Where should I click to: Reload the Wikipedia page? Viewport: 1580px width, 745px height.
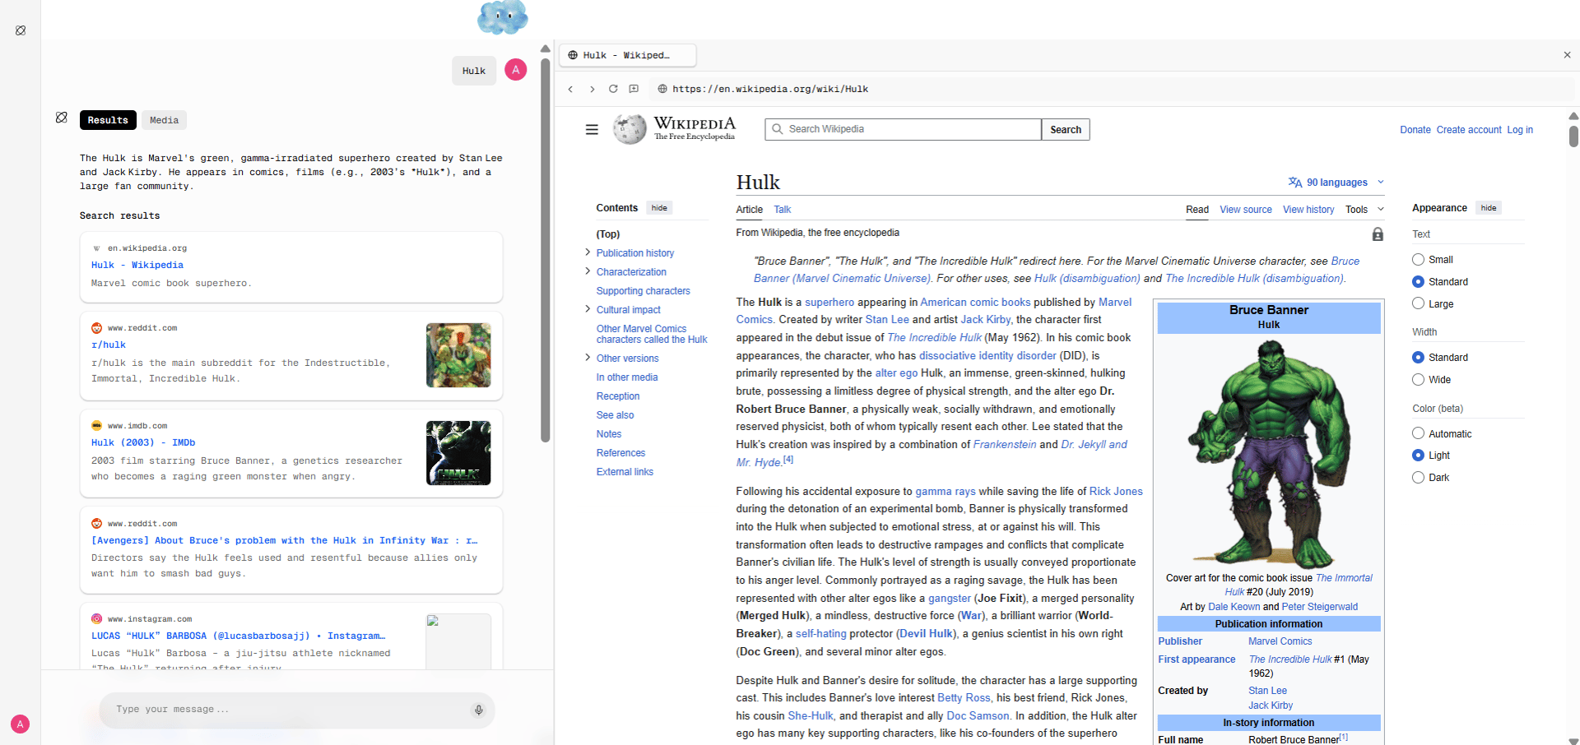click(613, 89)
